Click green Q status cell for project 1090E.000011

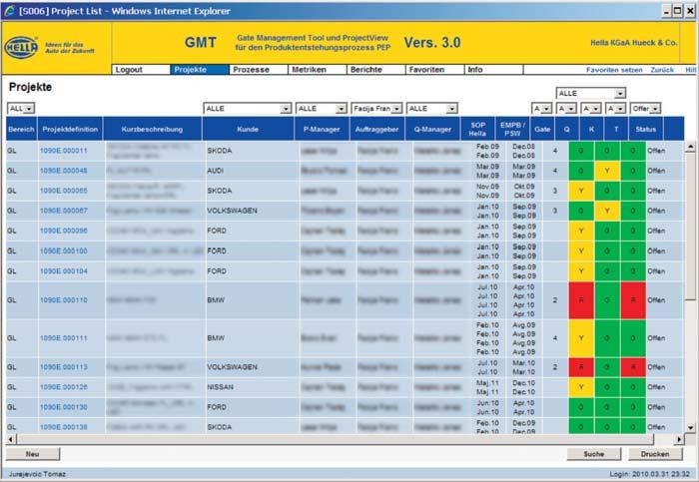coord(581,151)
